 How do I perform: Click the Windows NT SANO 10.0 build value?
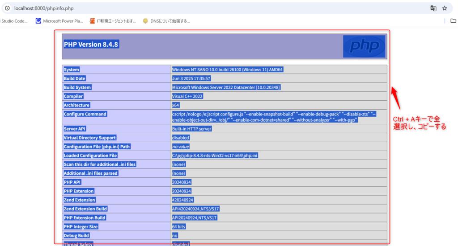click(x=227, y=70)
